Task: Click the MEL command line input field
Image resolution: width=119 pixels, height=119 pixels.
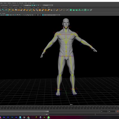Action: click(x=72, y=114)
